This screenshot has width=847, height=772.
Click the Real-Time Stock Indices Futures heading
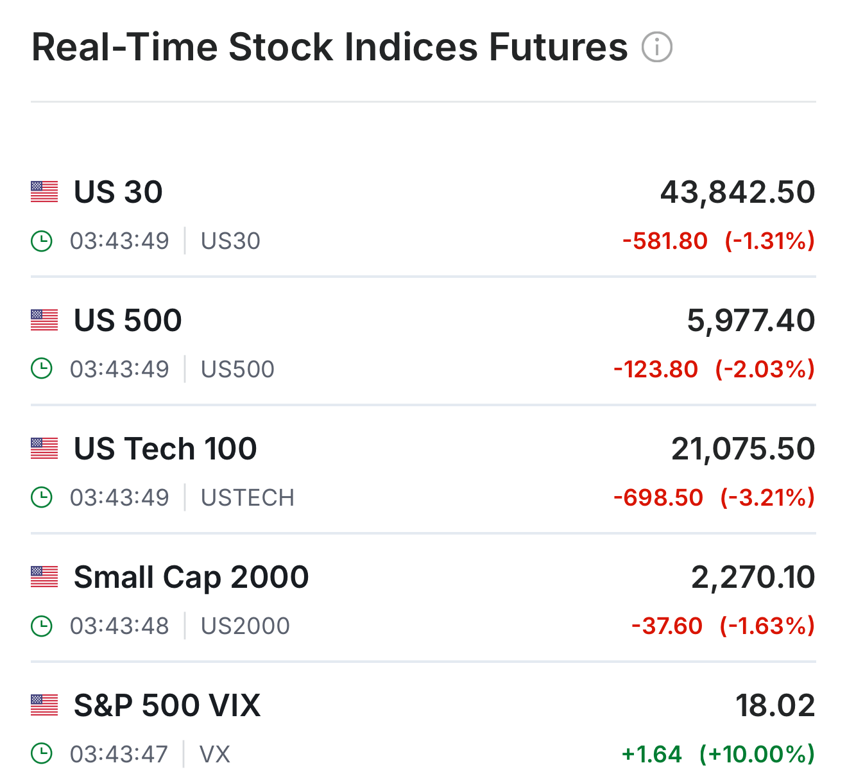point(329,47)
